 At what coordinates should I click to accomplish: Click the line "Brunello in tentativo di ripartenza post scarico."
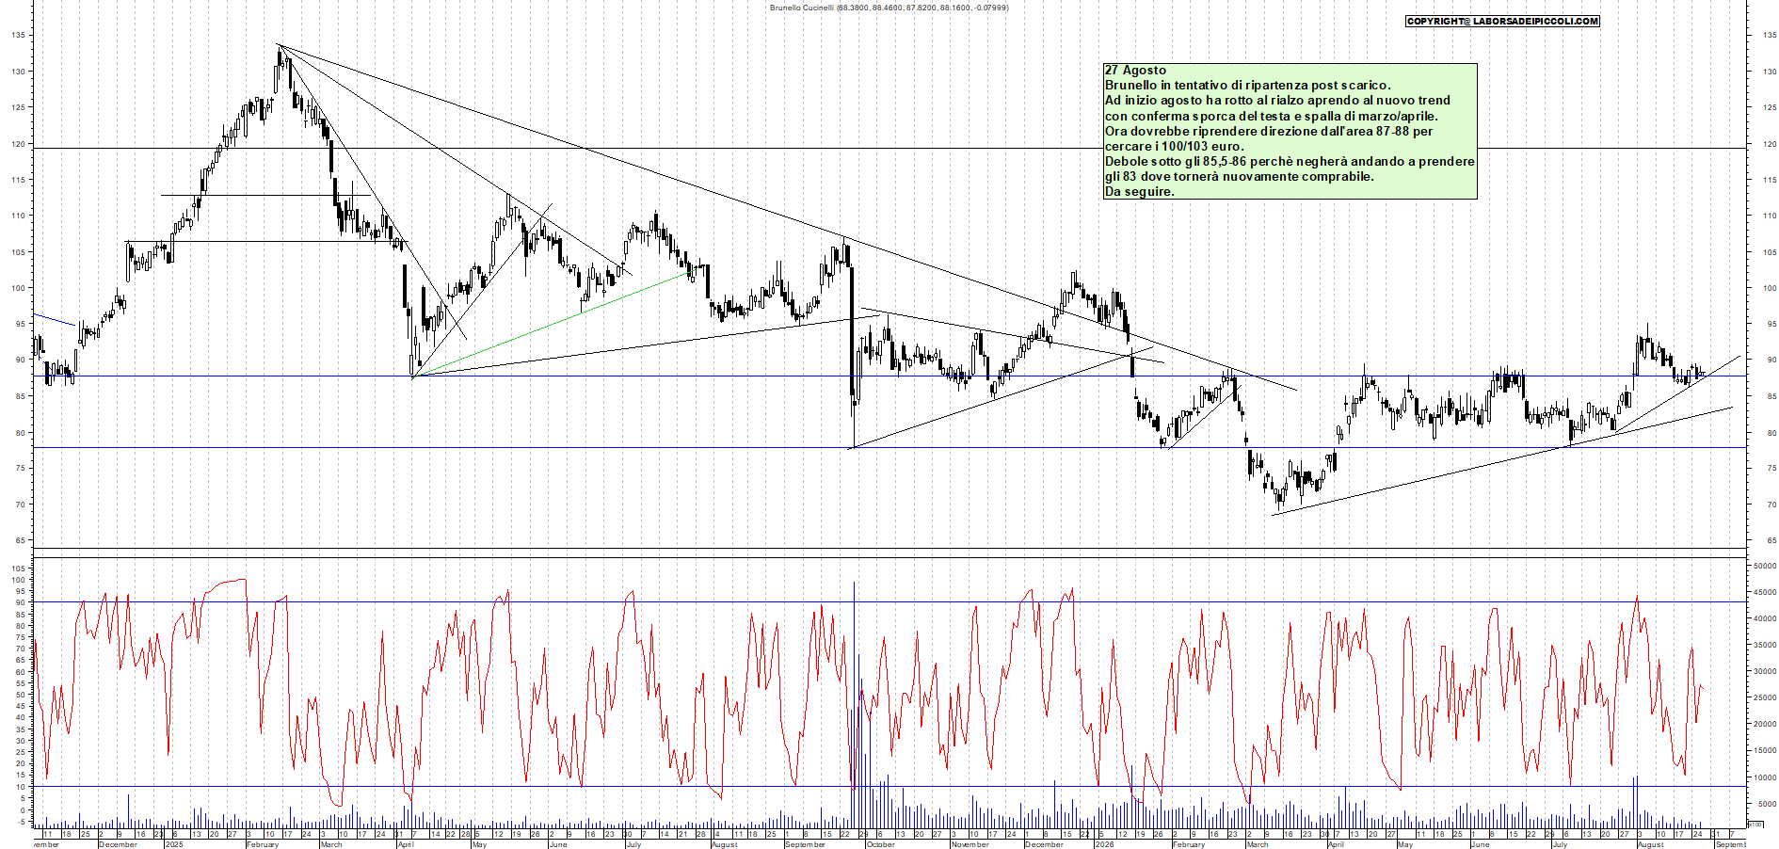tap(1247, 86)
